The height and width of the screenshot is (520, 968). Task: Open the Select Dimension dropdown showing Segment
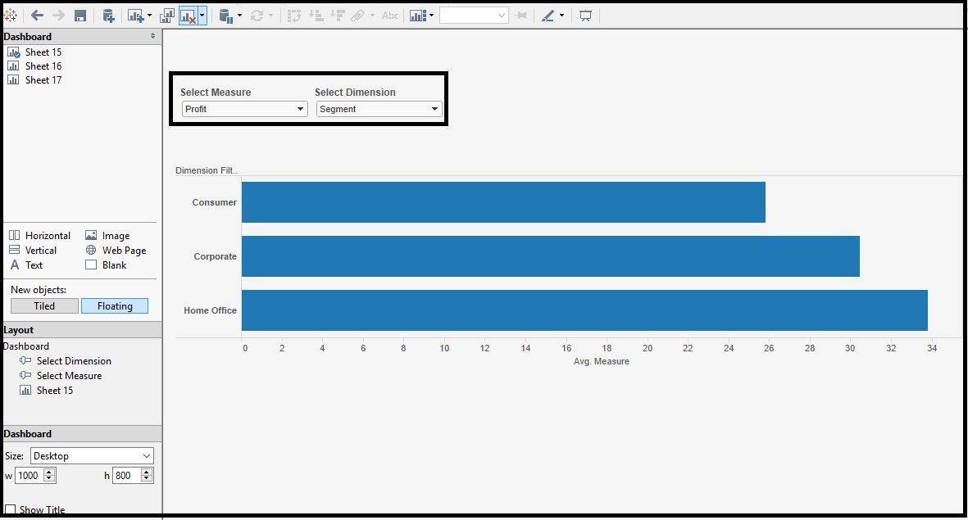[x=378, y=108]
